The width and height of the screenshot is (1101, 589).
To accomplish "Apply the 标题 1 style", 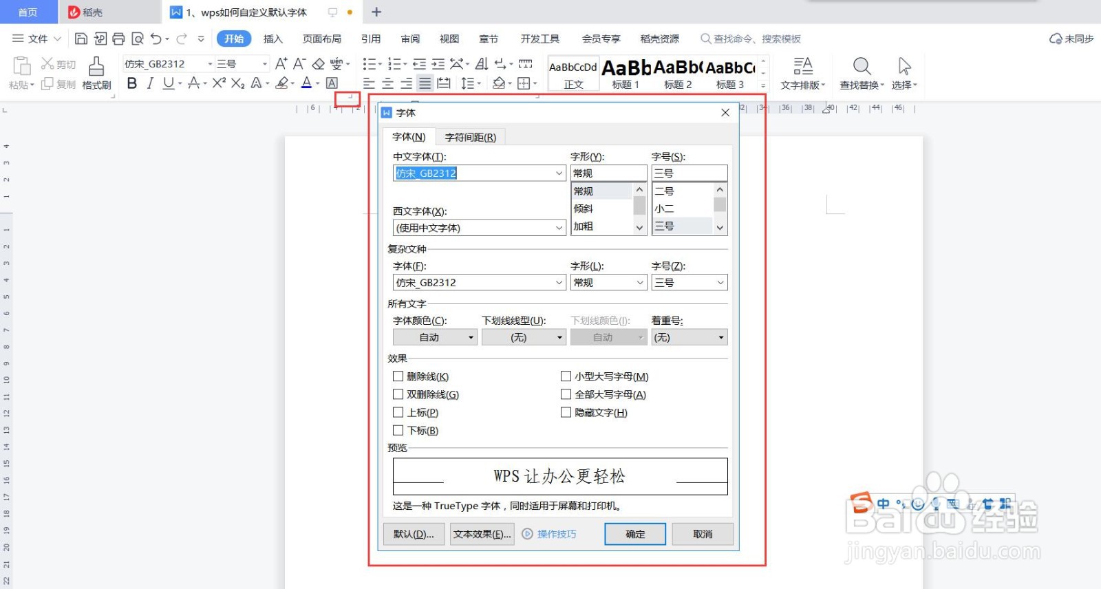I will 626,74.
